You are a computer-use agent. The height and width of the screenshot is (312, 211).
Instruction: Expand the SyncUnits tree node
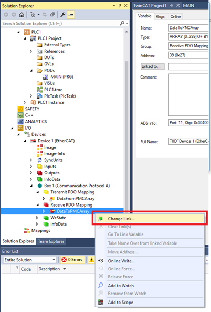coord(31,160)
